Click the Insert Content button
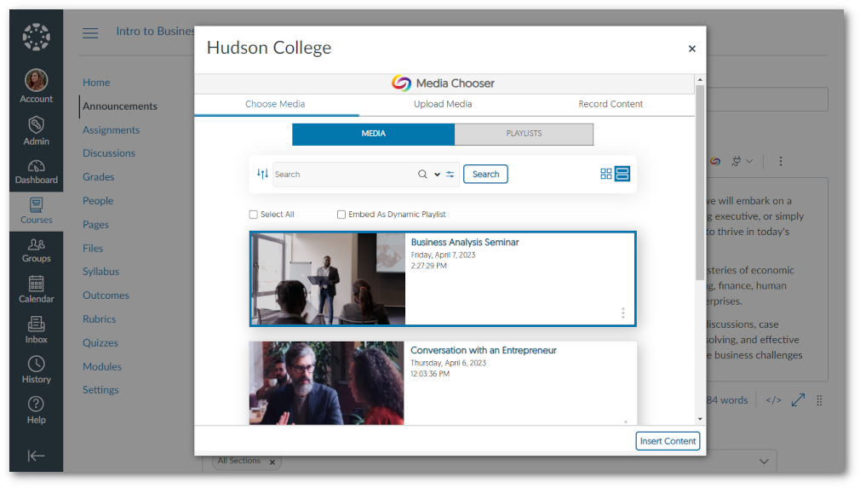 668,440
